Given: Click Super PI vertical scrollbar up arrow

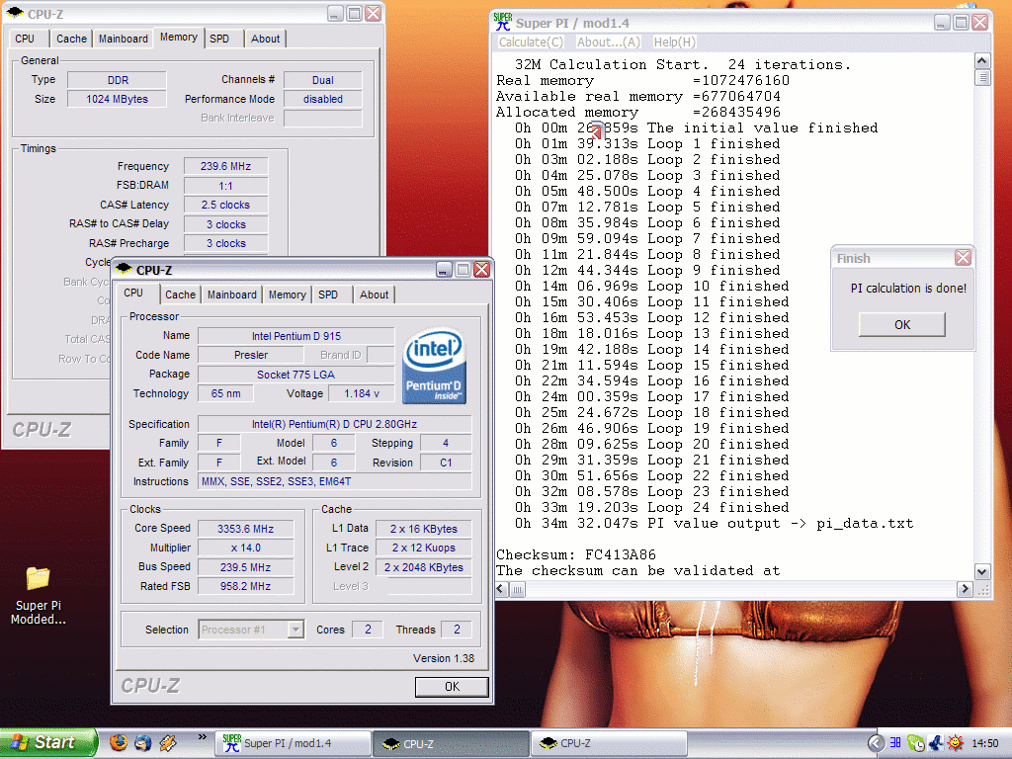Looking at the screenshot, I should click(981, 61).
